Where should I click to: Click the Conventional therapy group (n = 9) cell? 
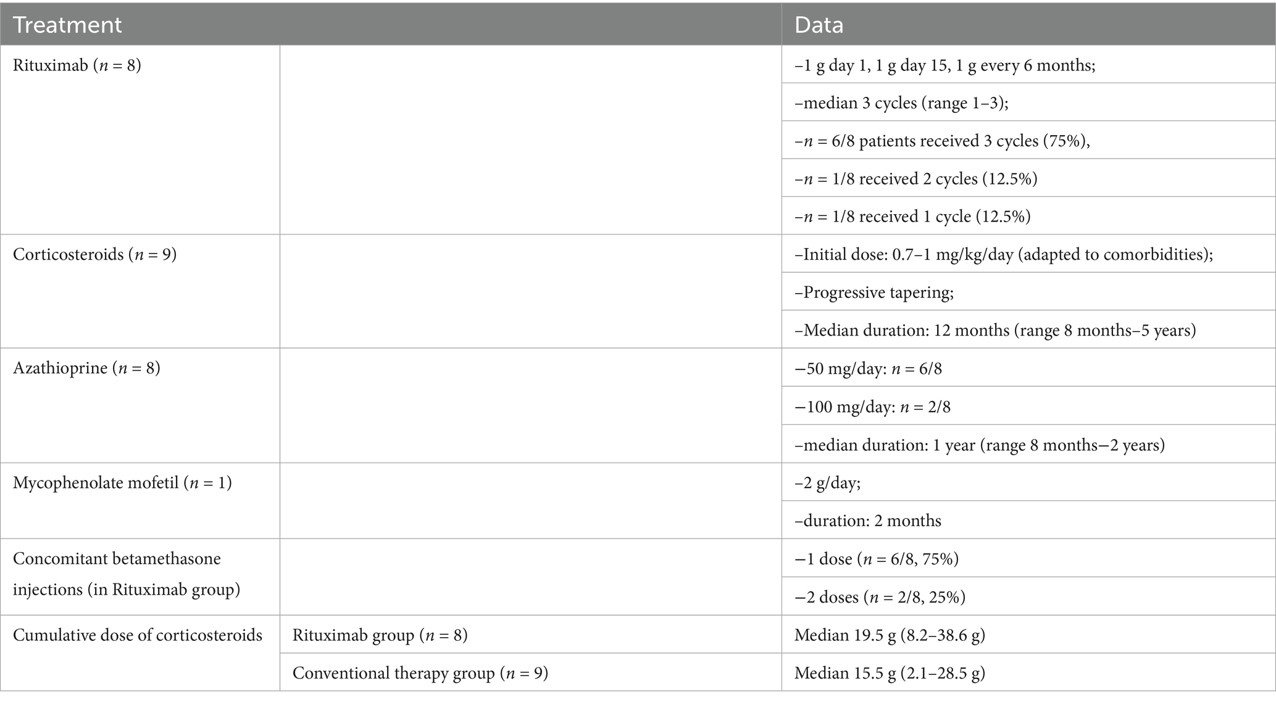pyautogui.click(x=420, y=673)
